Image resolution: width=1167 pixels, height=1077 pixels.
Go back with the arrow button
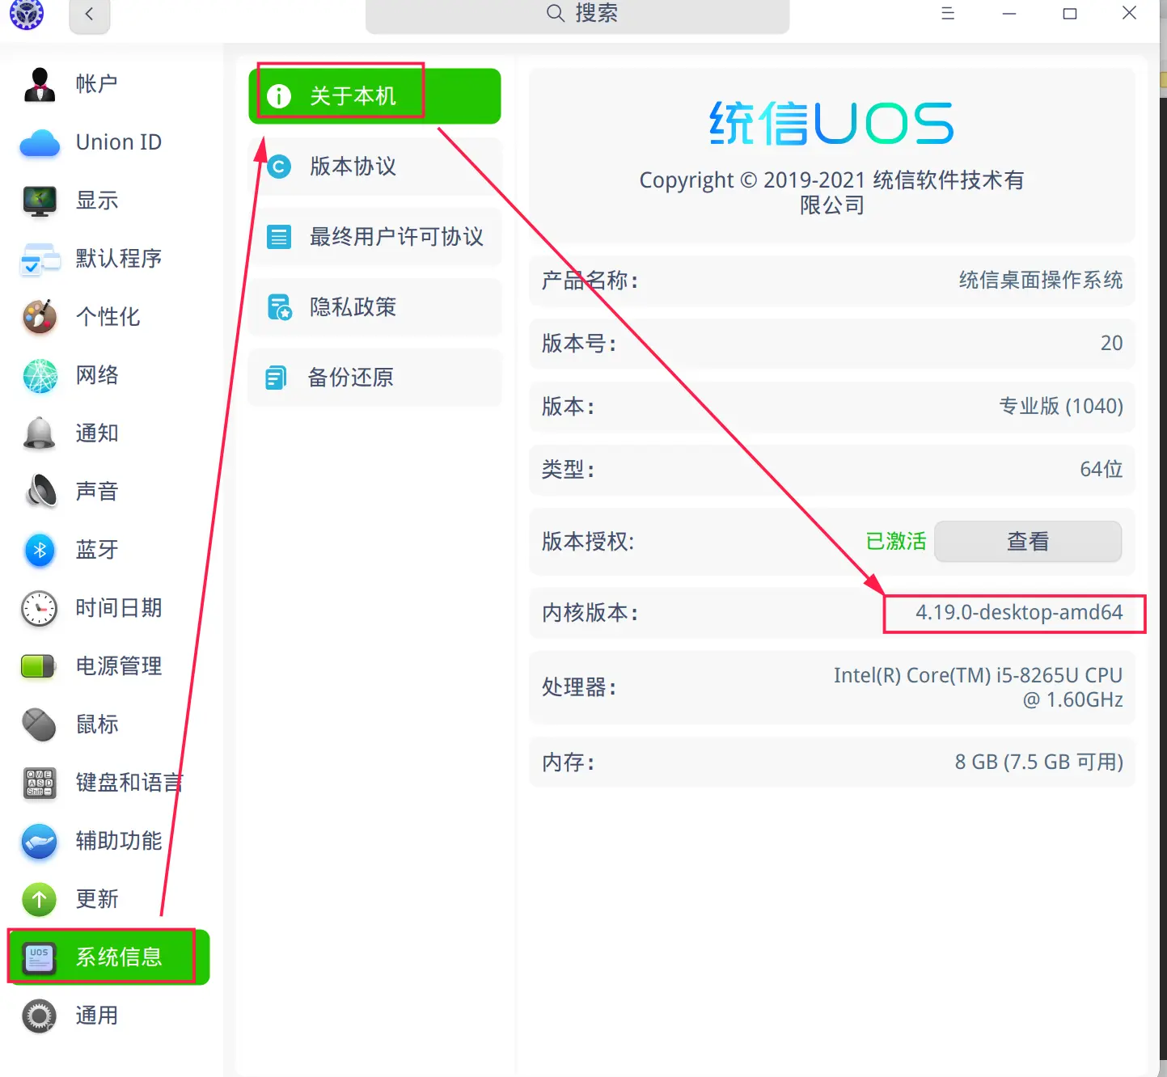click(89, 15)
